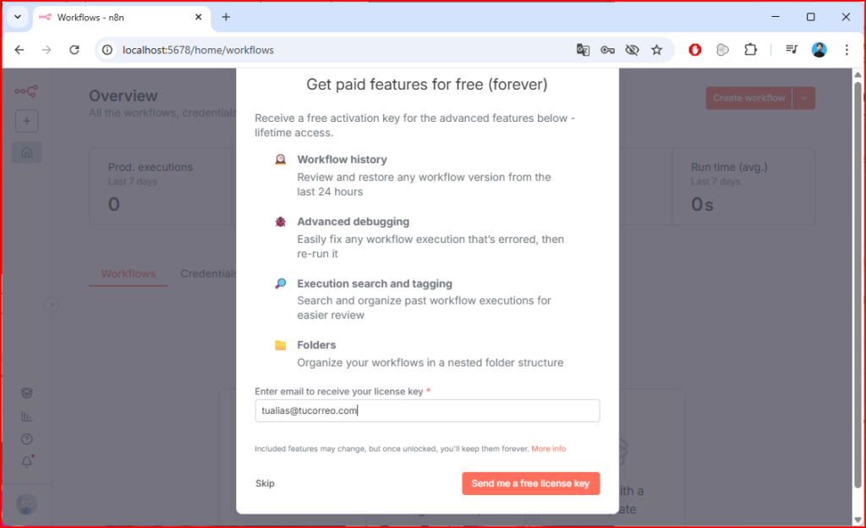Click the Skip button in dialog
This screenshot has width=866, height=528.
coord(265,483)
